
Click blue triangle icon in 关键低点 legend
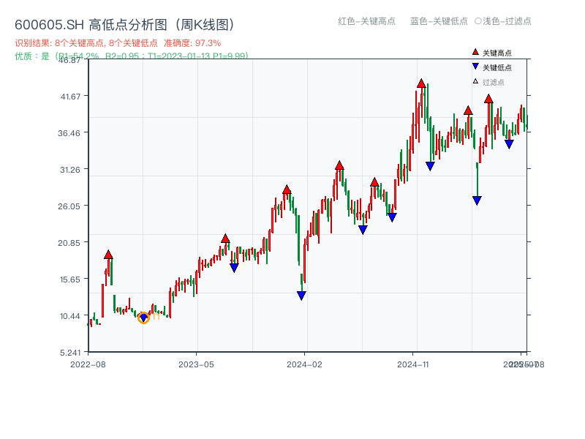tap(475, 67)
